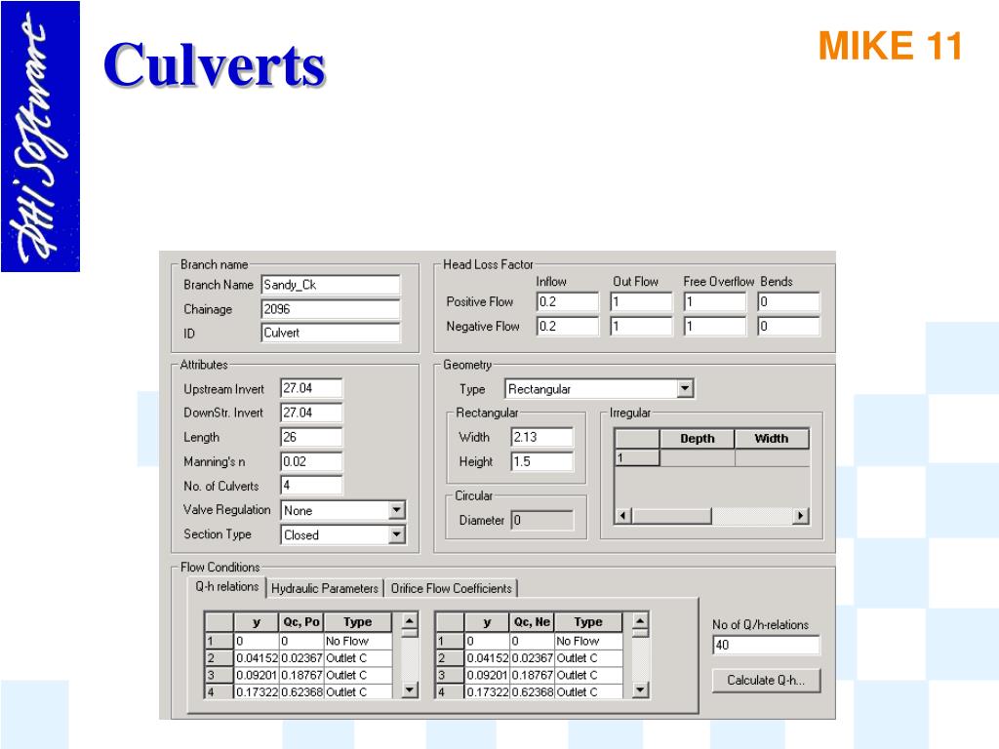This screenshot has width=999, height=749.
Task: Select row 1 header in Irregular table
Action: click(636, 457)
